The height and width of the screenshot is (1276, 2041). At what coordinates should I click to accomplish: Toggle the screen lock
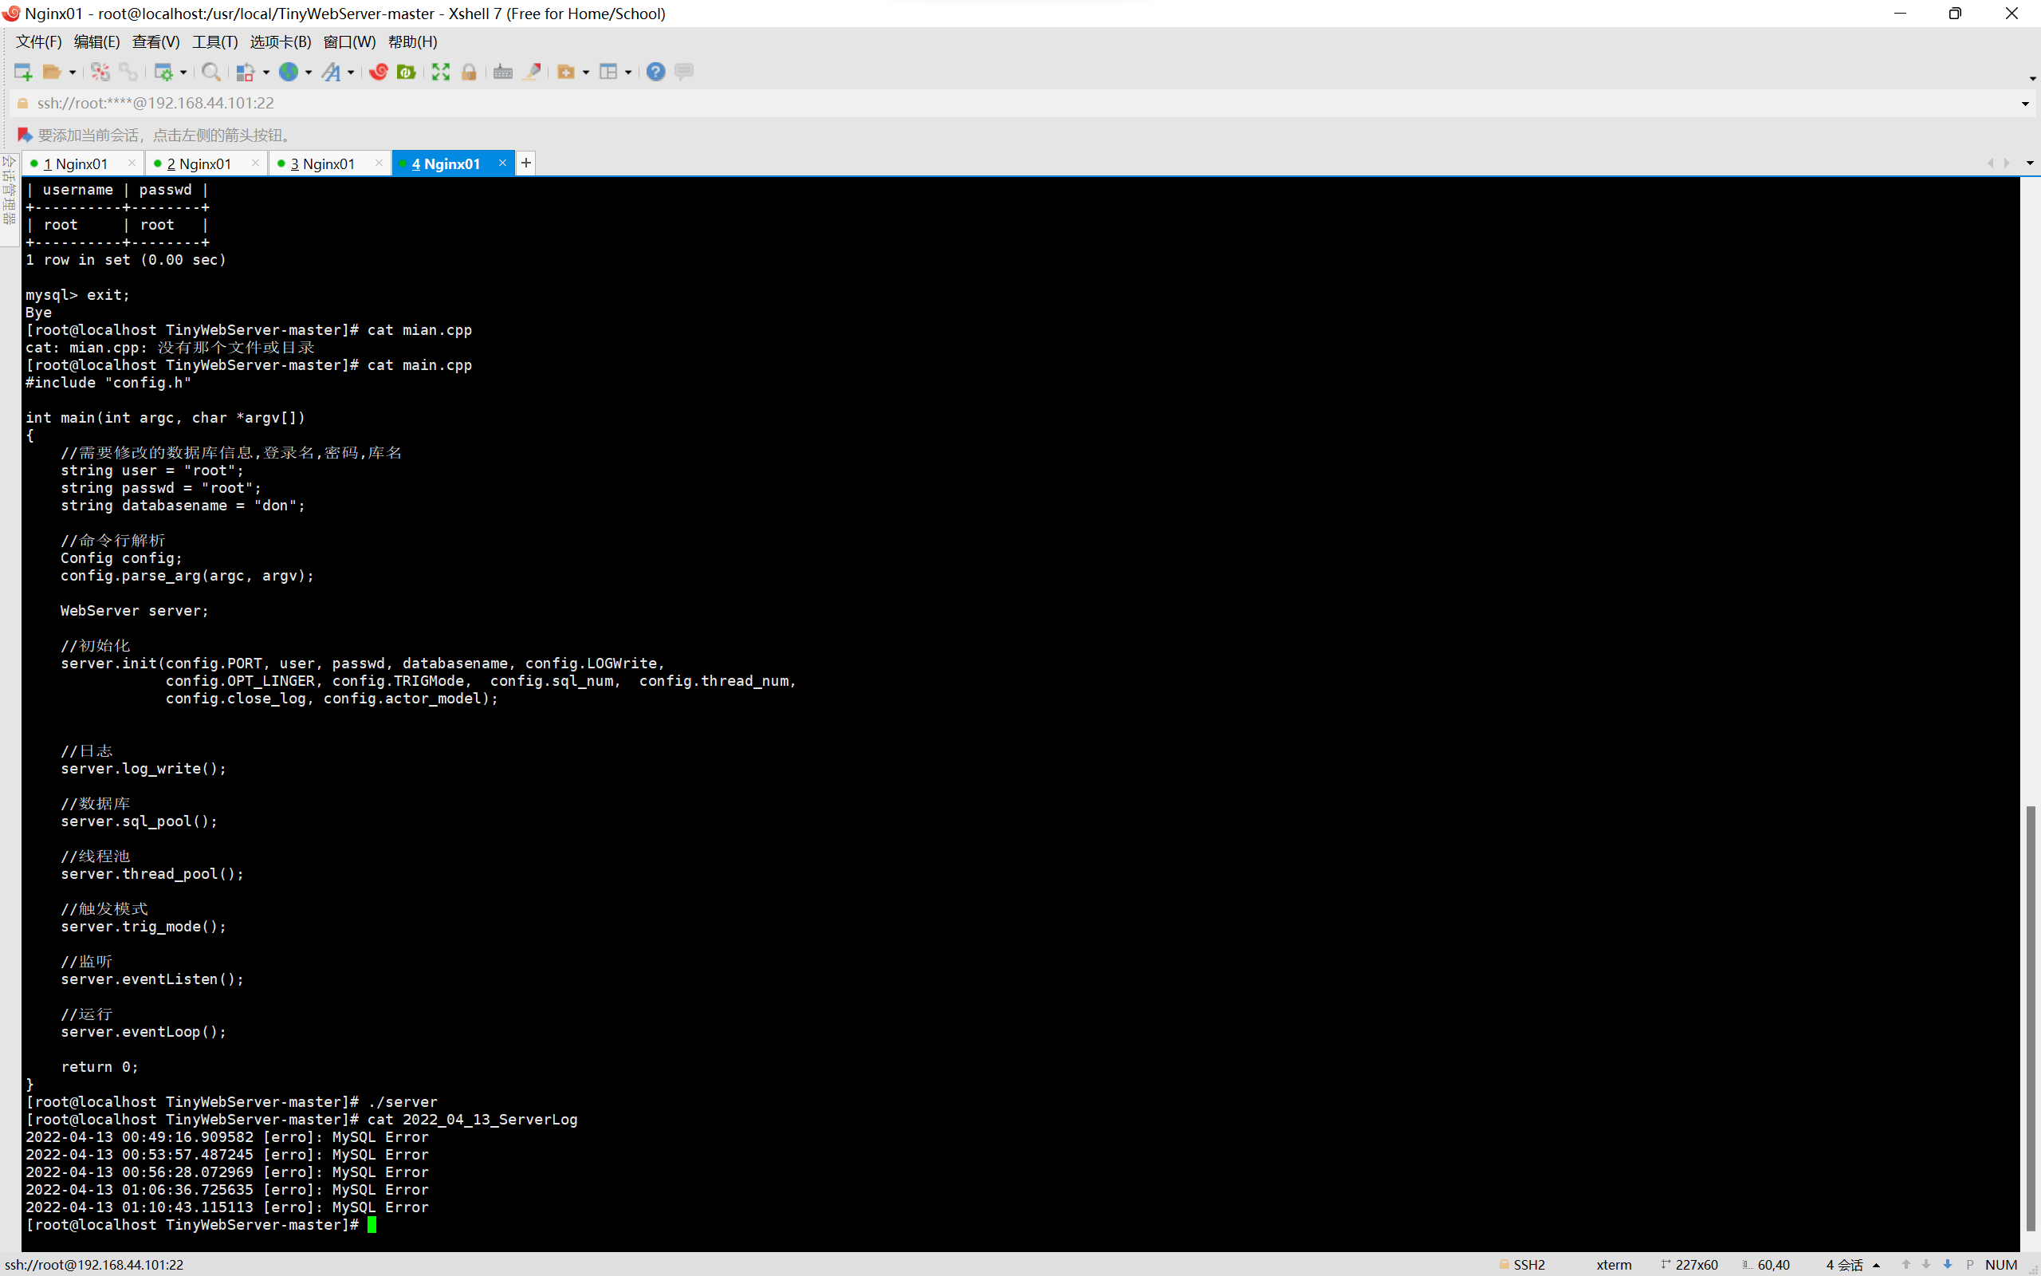(469, 72)
